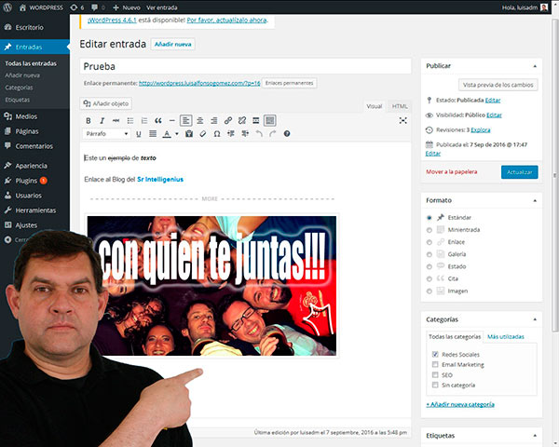Collapse the Publicar panel
This screenshot has height=447, width=559.
point(535,66)
